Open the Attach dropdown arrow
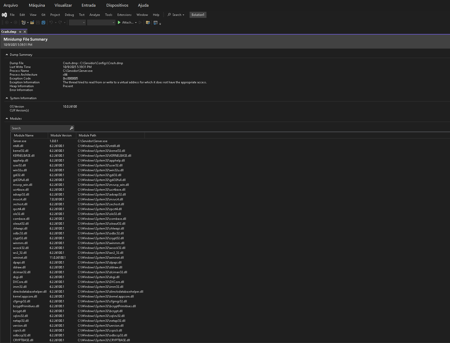 (x=136, y=23)
